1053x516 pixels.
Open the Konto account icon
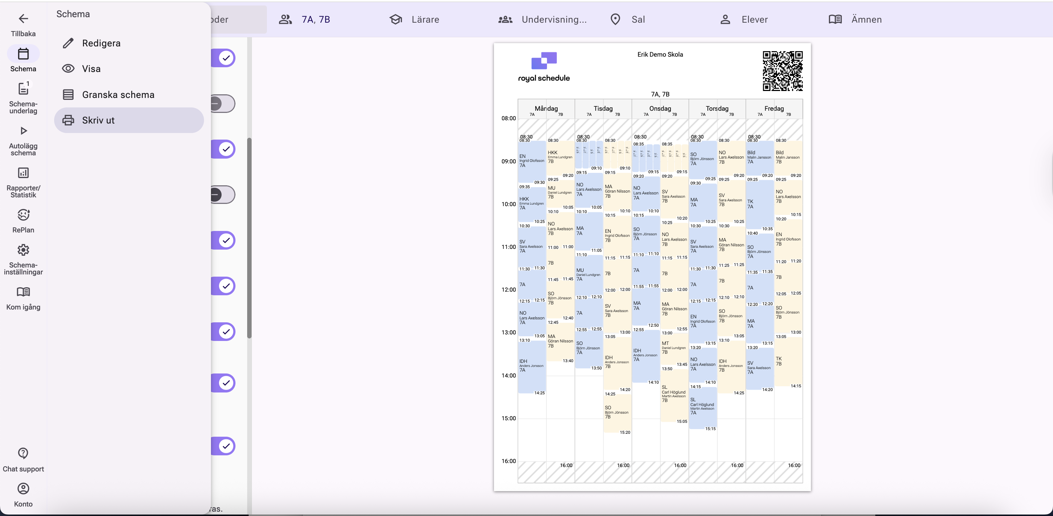[x=23, y=489]
